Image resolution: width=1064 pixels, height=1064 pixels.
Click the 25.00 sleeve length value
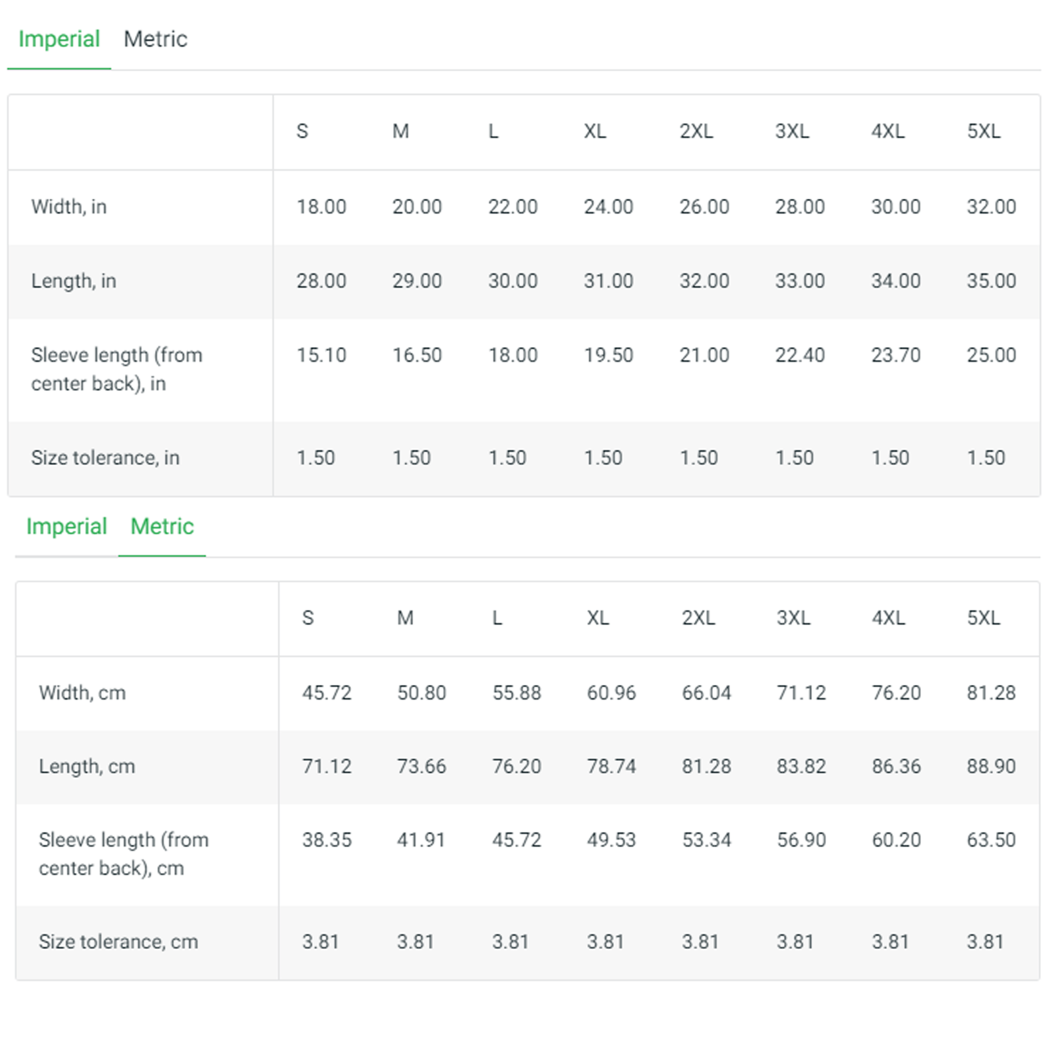pos(992,355)
